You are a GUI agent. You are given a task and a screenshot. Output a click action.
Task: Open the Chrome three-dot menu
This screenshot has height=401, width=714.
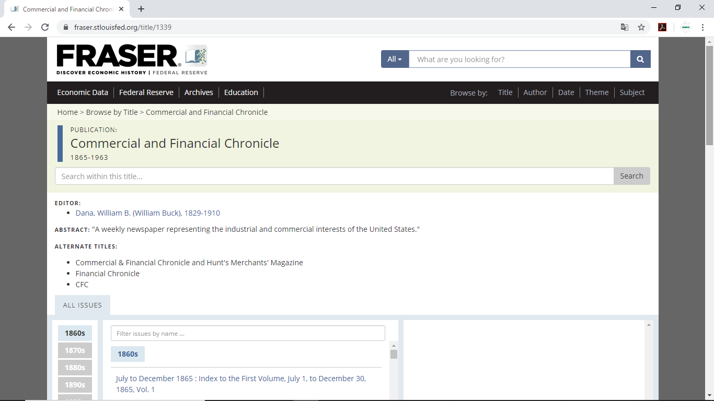pyautogui.click(x=703, y=27)
